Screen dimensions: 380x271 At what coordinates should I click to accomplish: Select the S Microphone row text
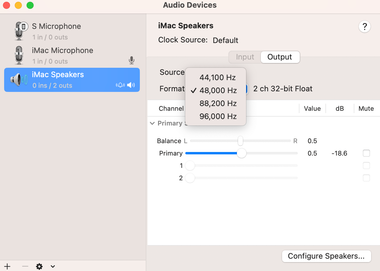56,26
